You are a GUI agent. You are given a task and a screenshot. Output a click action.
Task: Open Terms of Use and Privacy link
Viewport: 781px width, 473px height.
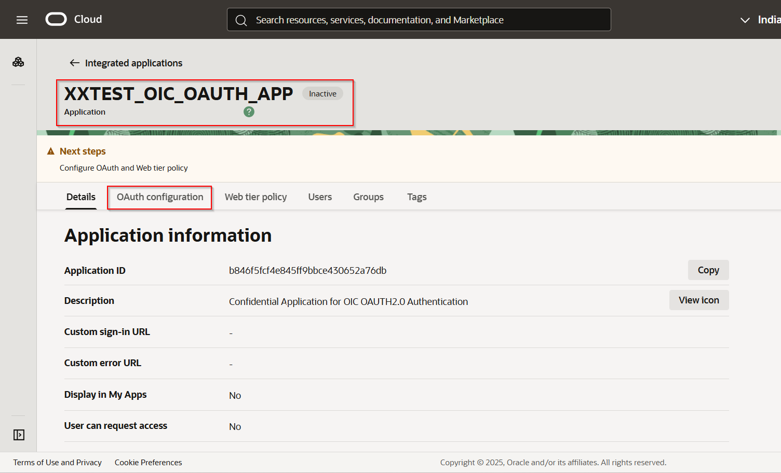57,463
